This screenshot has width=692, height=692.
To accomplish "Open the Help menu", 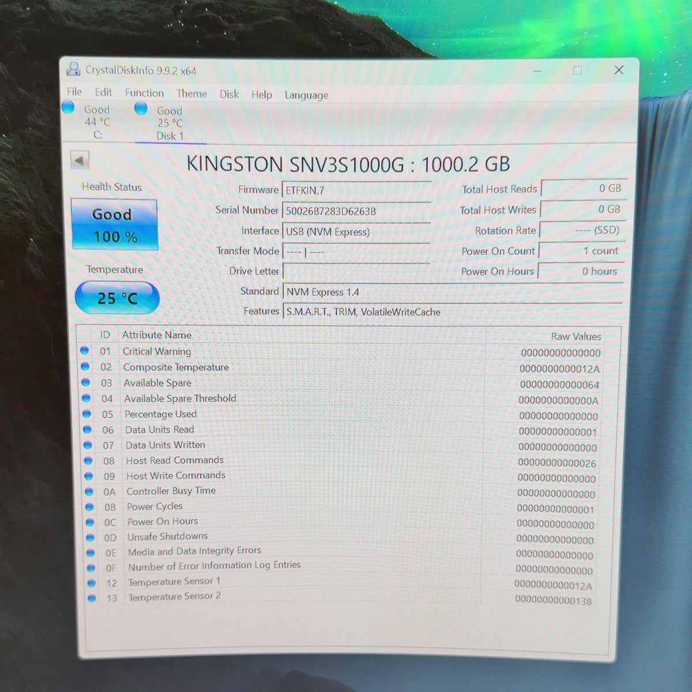I will click(261, 95).
